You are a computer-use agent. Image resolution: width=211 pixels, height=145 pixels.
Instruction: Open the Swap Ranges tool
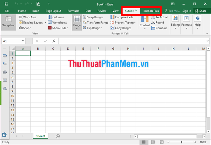pos(93,17)
